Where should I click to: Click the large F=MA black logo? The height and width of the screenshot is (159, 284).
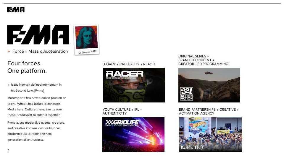click(38, 35)
